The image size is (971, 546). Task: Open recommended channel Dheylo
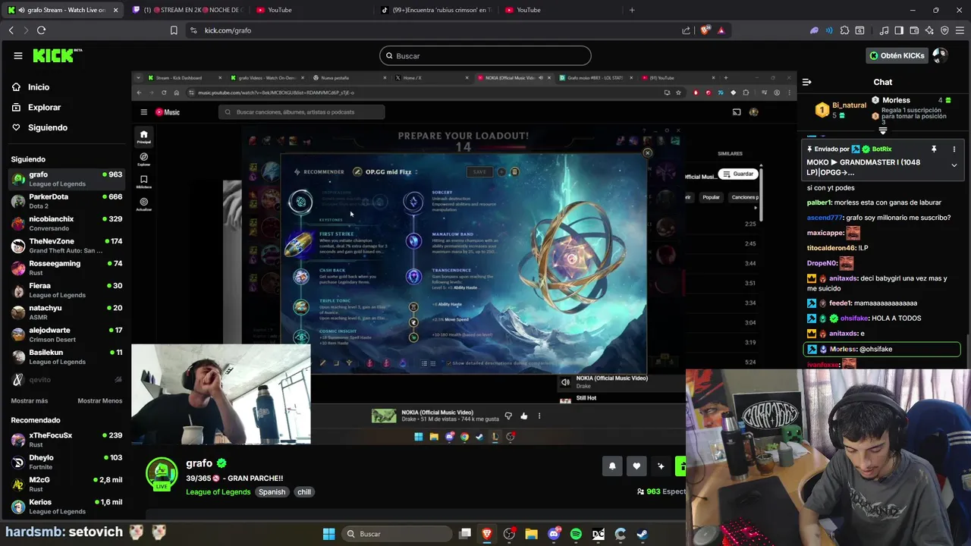point(67,462)
